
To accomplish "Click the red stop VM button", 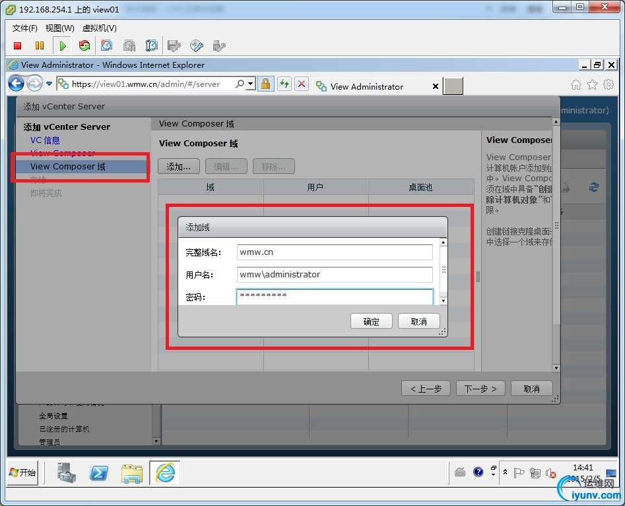I will click(17, 45).
